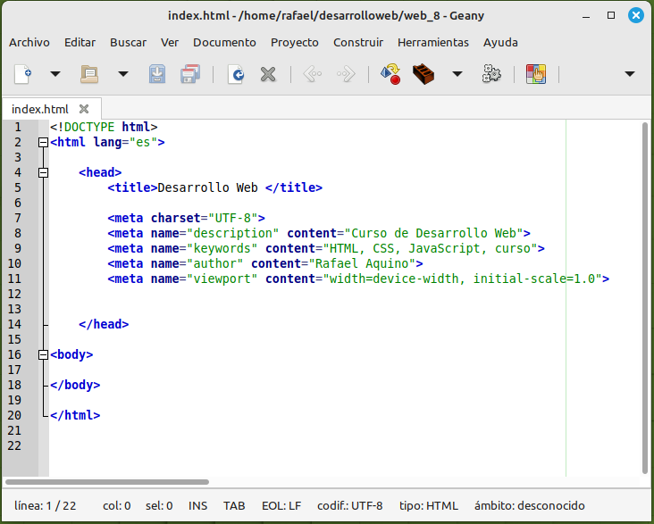The height and width of the screenshot is (524, 654).
Task: Close current file with toolbar X icon
Action: [268, 75]
